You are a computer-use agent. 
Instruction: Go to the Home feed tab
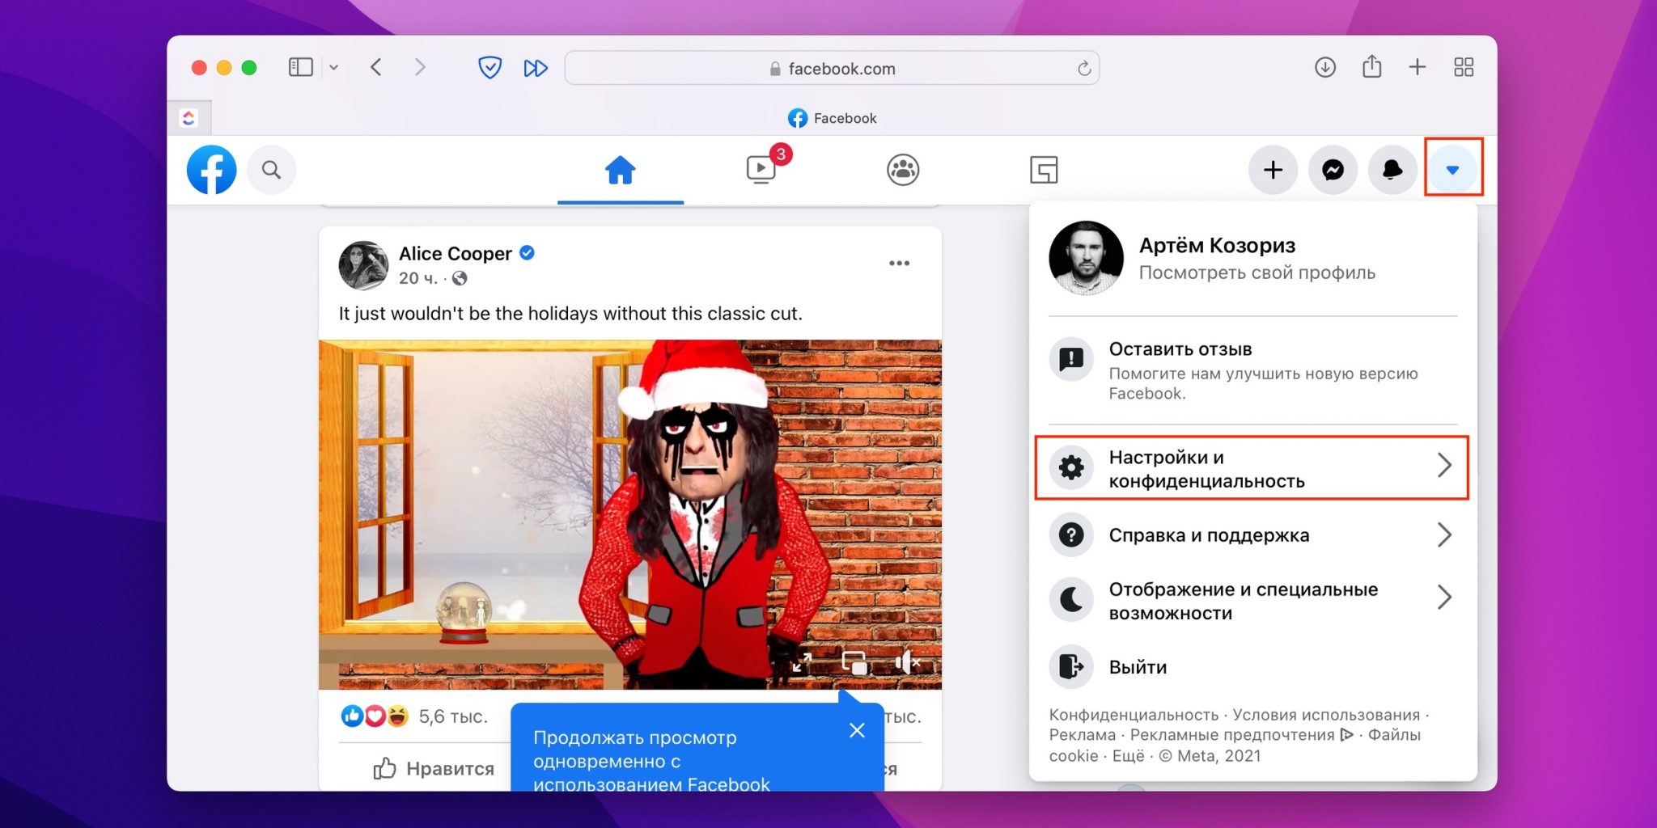621,170
